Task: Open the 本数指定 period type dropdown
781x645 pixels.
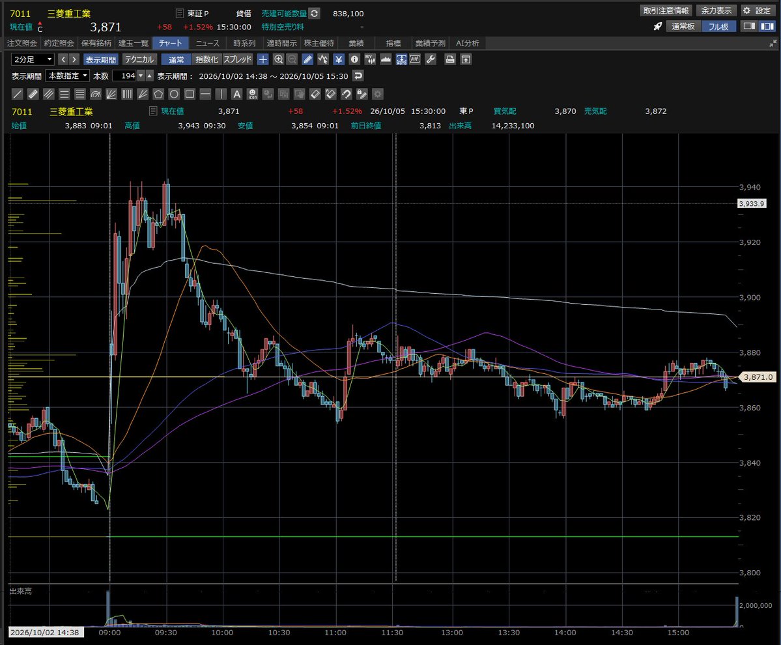Action: [x=67, y=76]
